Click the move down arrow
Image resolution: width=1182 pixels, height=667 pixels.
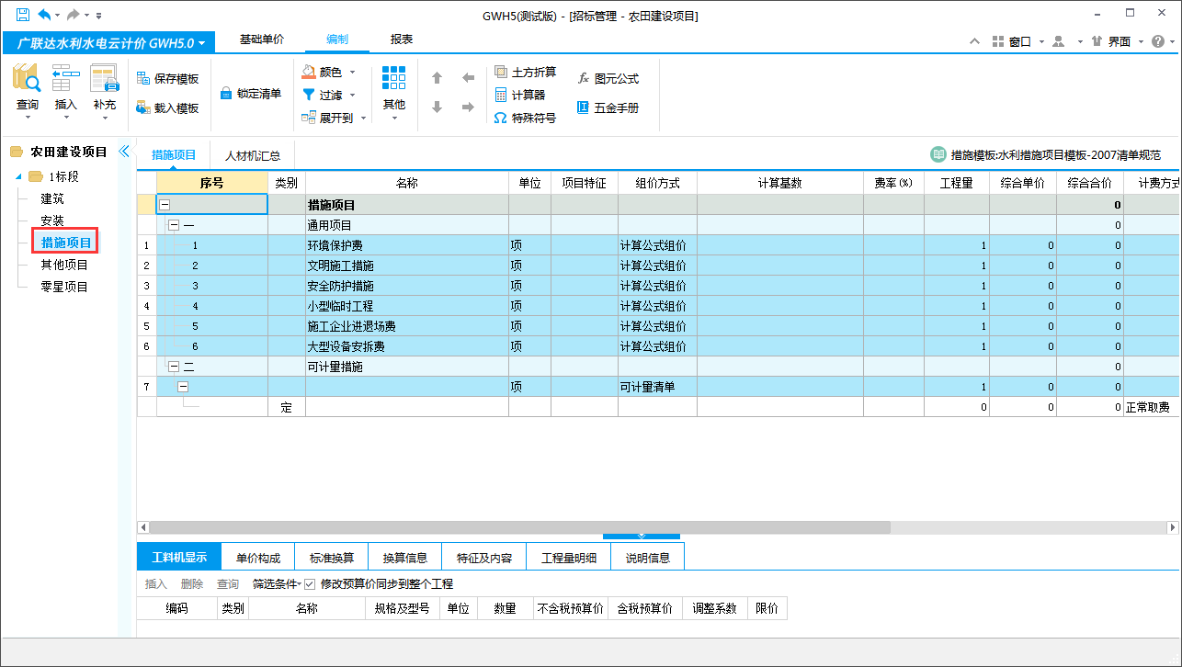[437, 107]
